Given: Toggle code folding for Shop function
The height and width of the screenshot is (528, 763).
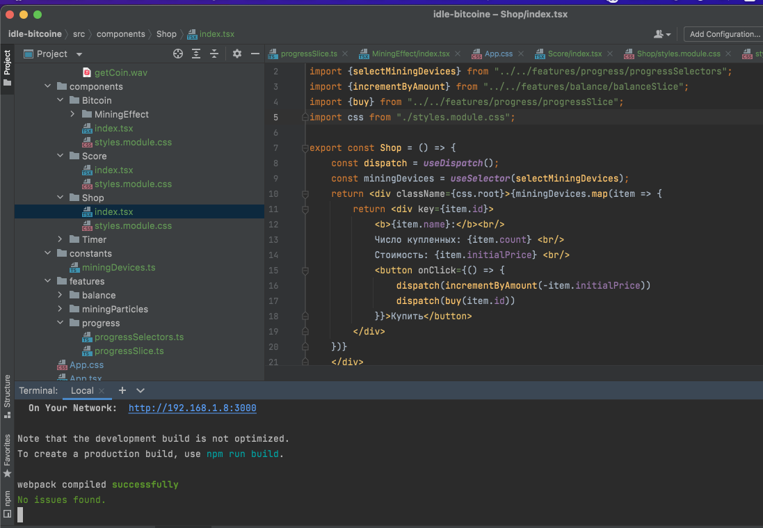Looking at the screenshot, I should 304,148.
